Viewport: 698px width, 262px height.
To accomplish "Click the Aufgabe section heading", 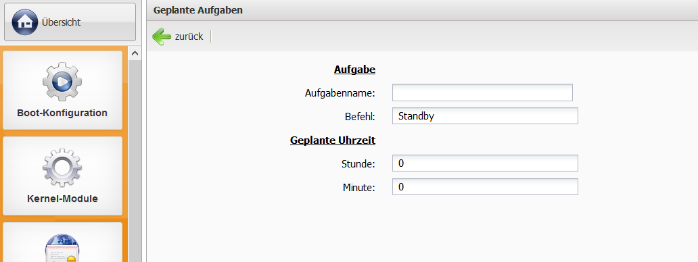I will pyautogui.click(x=354, y=70).
